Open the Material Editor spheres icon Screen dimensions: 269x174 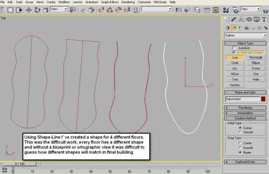(226, 10)
